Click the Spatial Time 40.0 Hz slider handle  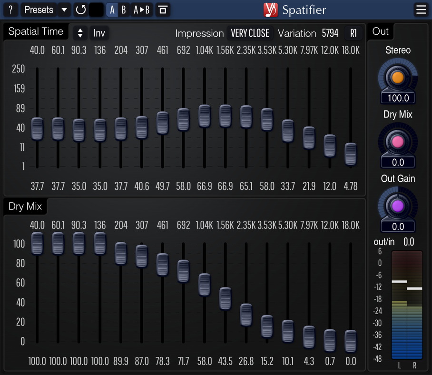[x=37, y=128]
